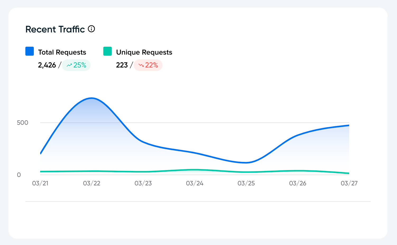Click the 2,426 total requests value
397x245 pixels.
click(x=47, y=65)
